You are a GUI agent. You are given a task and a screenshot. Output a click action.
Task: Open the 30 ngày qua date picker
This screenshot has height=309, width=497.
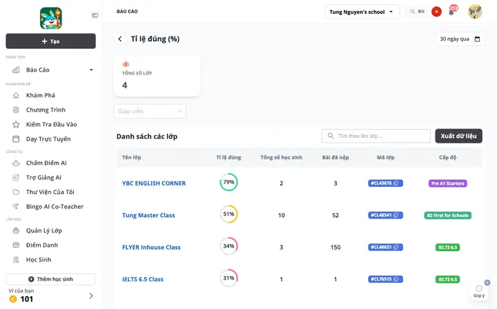460,39
